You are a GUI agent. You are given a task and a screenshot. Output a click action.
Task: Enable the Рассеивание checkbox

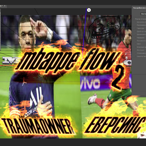[x=135, y=25]
